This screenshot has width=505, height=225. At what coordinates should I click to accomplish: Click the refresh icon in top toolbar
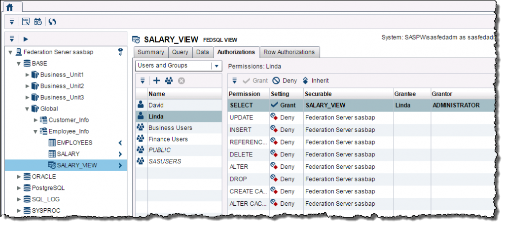coord(52,22)
